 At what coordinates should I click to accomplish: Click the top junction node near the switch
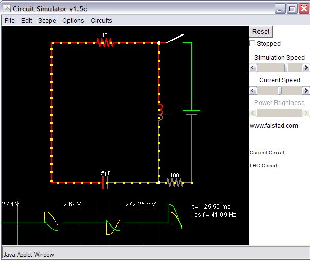[159, 43]
